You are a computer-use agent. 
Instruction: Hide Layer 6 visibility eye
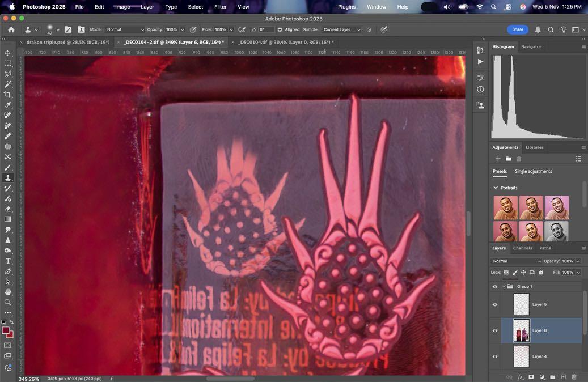point(495,330)
